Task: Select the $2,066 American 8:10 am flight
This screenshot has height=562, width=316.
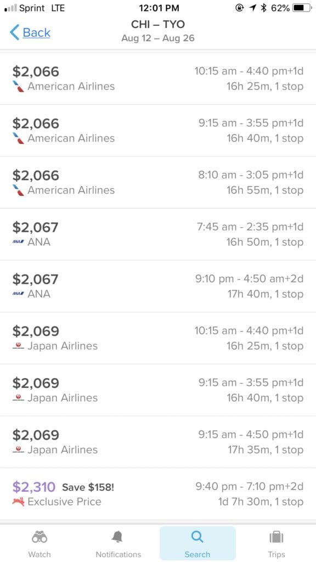Action: click(158, 182)
